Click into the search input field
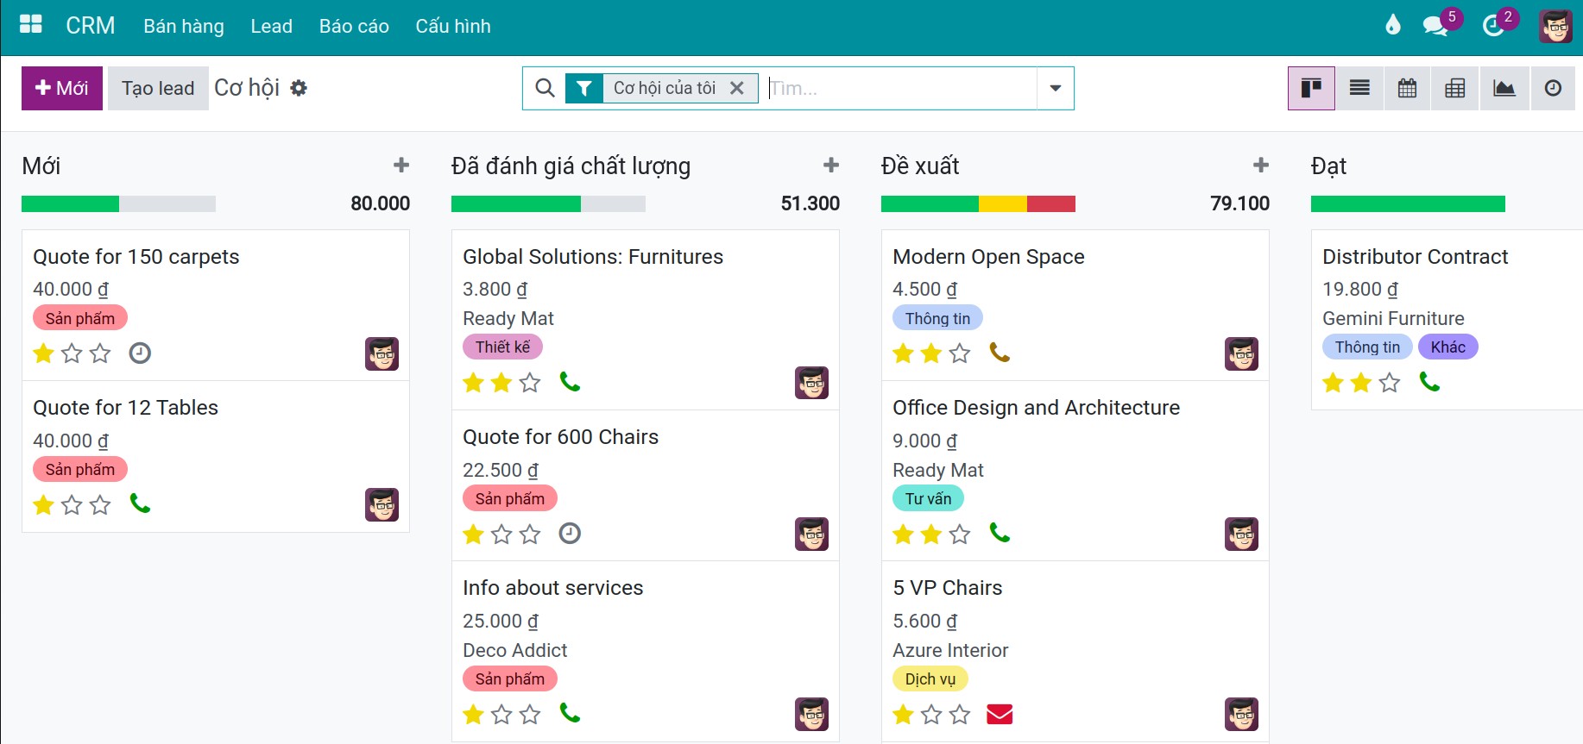The width and height of the screenshot is (1583, 744). pyautogui.click(x=901, y=88)
